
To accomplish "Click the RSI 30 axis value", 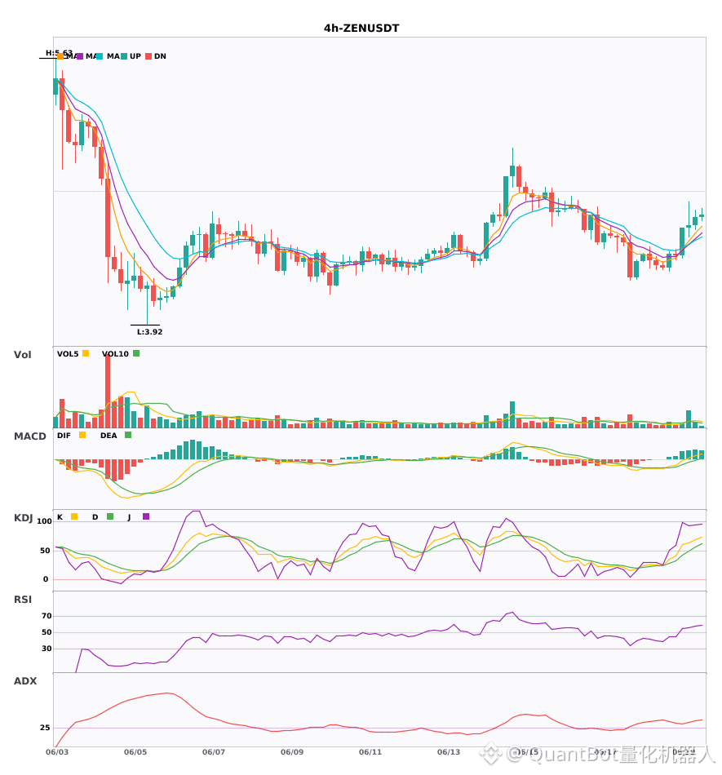I will pyautogui.click(x=47, y=649).
